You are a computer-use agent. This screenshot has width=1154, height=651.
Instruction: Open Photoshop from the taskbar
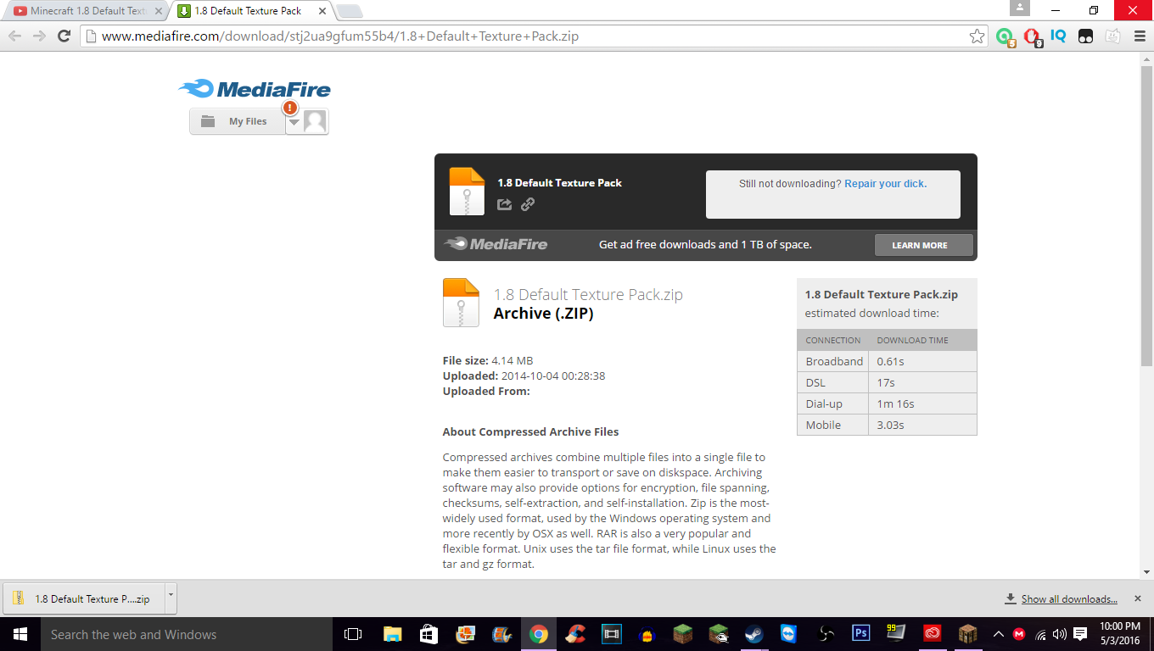click(861, 634)
